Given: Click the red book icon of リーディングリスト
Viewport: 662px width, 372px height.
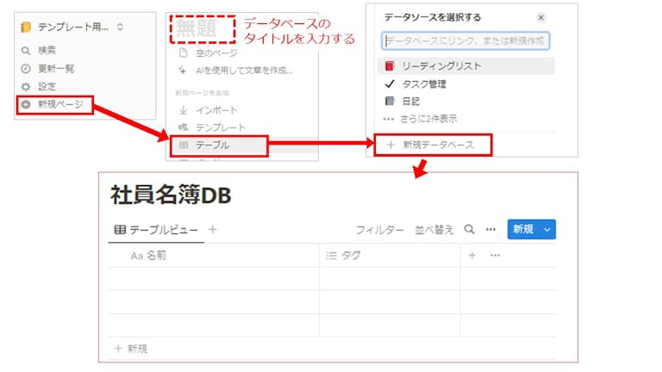Looking at the screenshot, I should pyautogui.click(x=390, y=65).
